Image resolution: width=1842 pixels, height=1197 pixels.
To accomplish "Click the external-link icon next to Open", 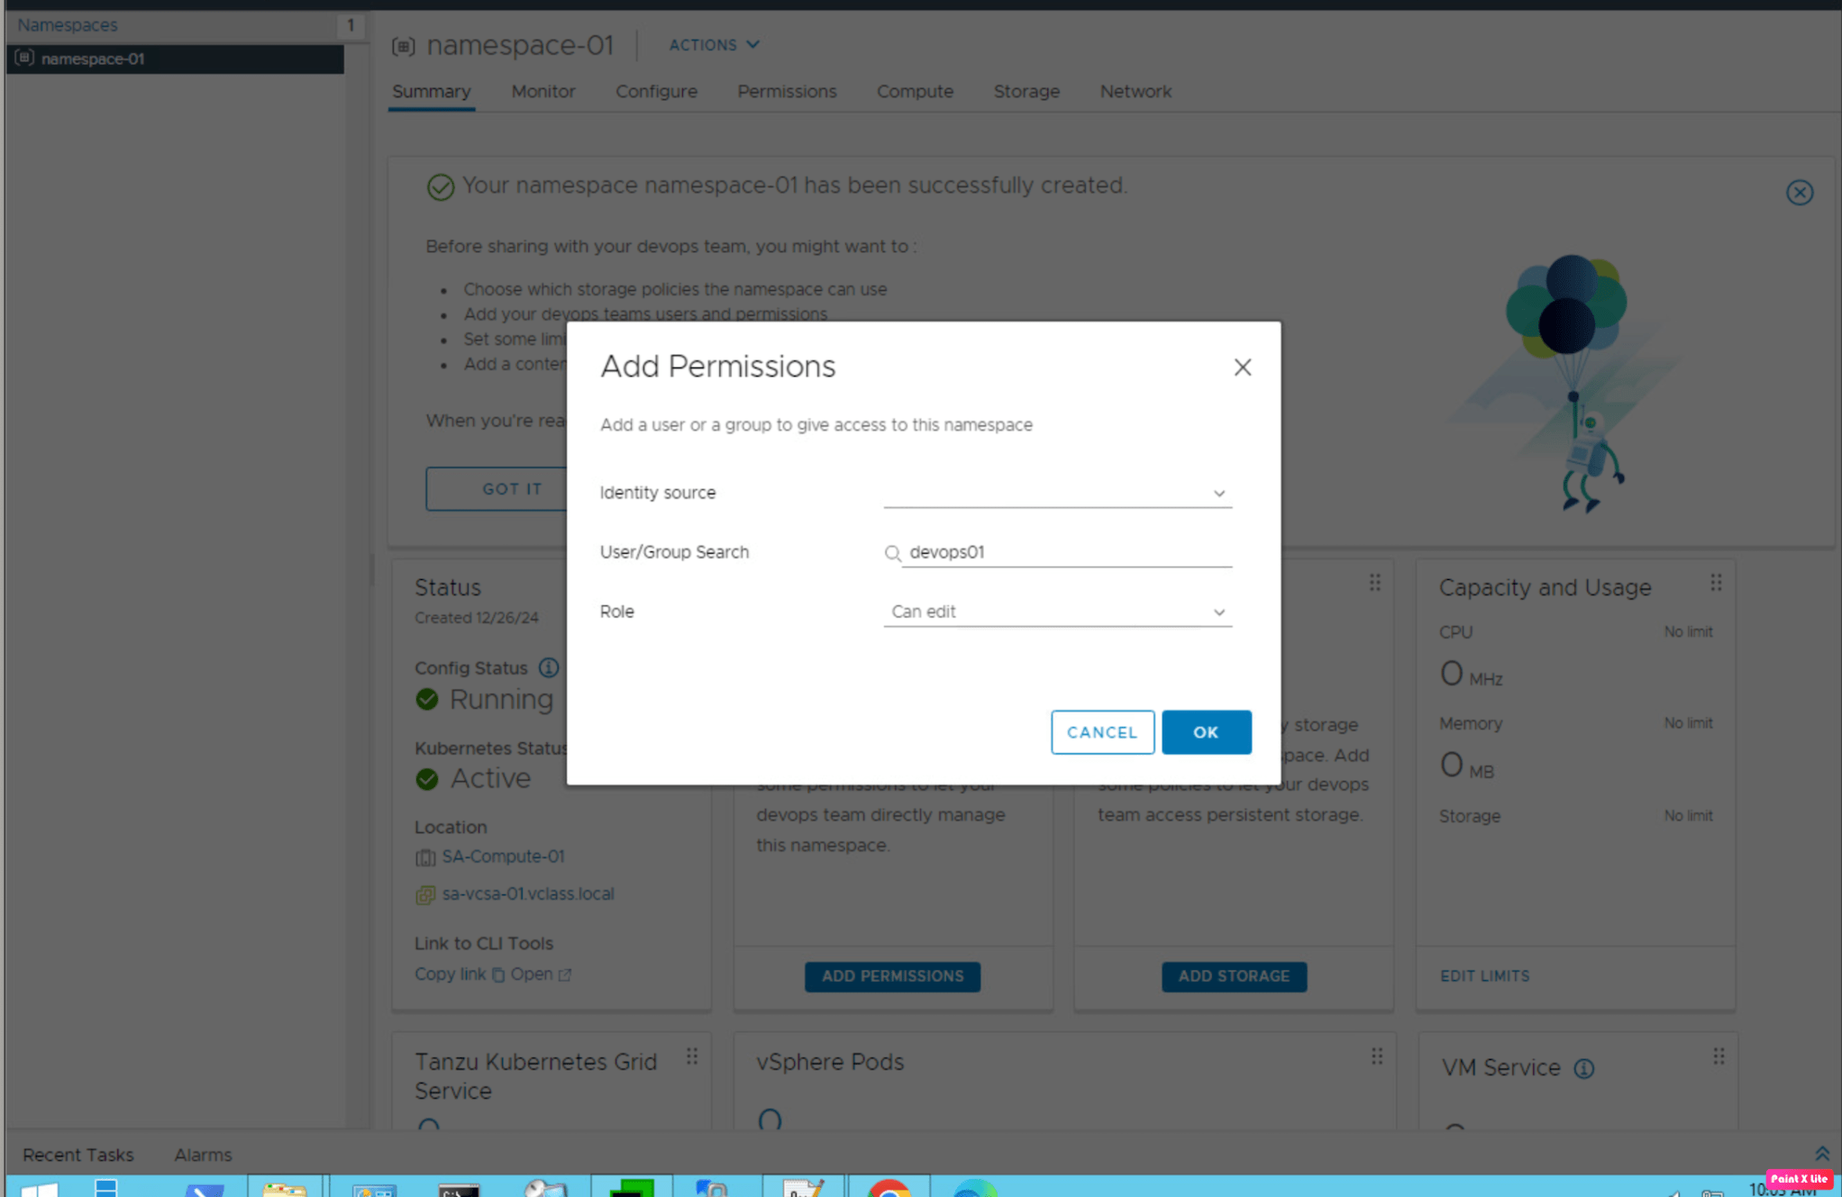I will tap(566, 975).
